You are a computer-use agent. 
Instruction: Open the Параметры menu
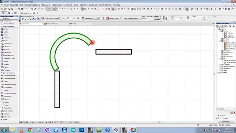[x=56, y=5]
